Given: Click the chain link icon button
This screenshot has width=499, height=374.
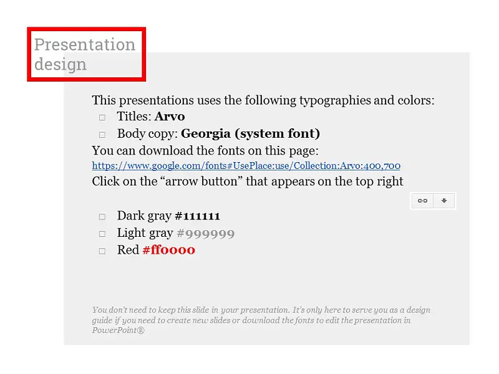Looking at the screenshot, I should click(422, 201).
